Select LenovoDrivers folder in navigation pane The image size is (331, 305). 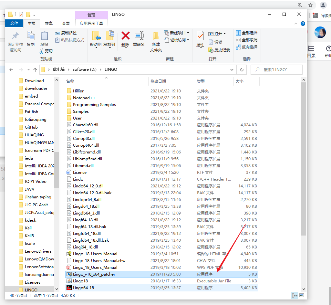pyautogui.click(x=38, y=251)
